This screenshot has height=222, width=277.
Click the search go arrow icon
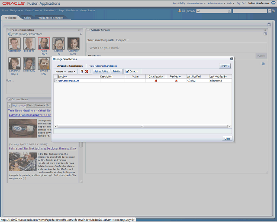click(x=270, y=11)
